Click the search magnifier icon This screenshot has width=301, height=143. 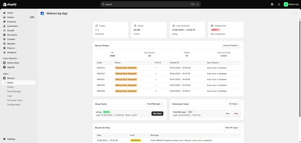coord(103,4)
